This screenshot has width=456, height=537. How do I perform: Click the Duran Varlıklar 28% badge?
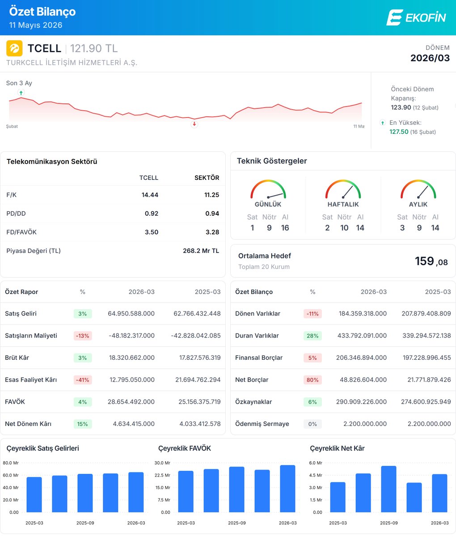coord(312,336)
